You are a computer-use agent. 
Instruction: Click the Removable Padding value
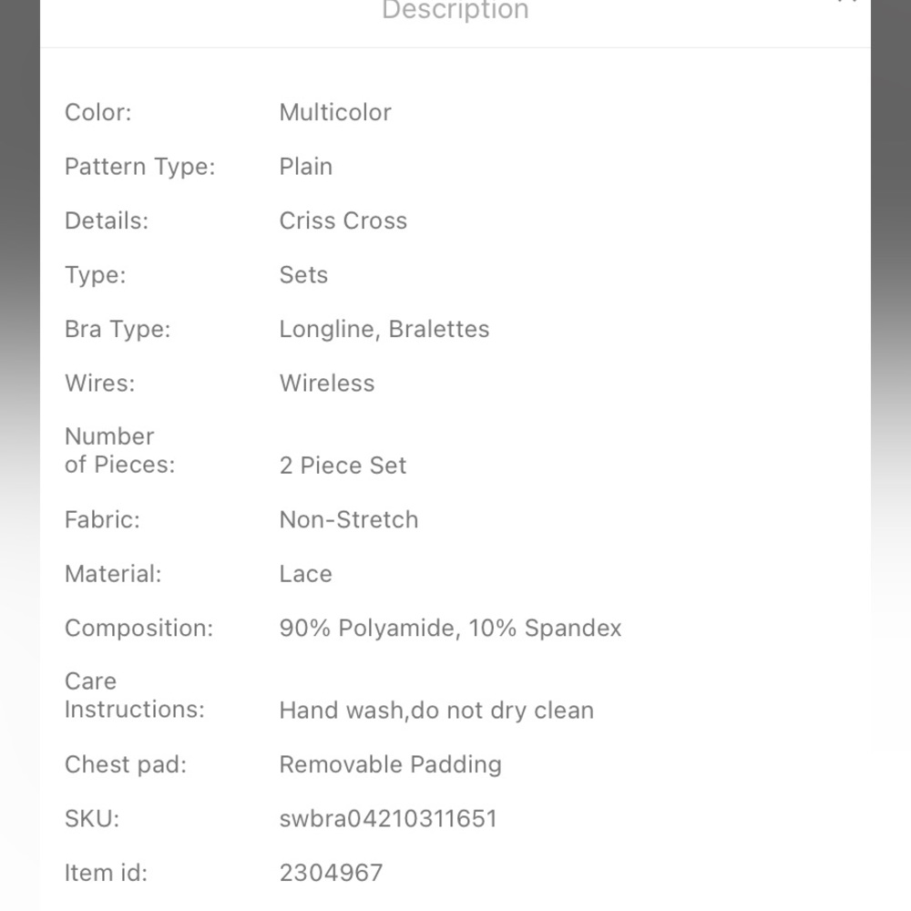(x=391, y=764)
